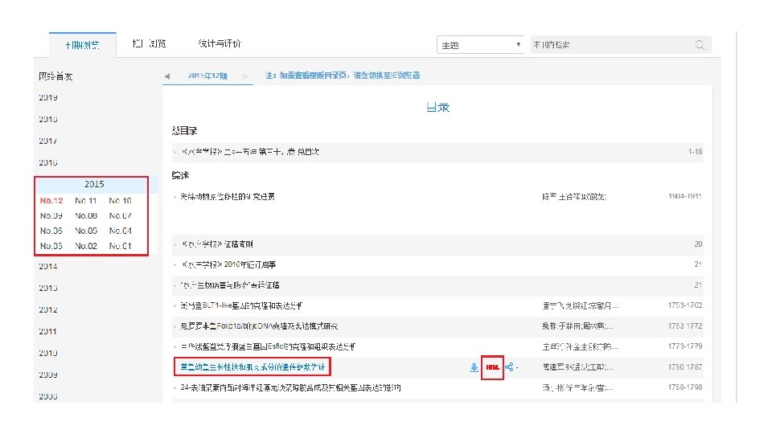The width and height of the screenshot is (772, 434).
Task: Open the HTML reading icon
Action: click(492, 367)
